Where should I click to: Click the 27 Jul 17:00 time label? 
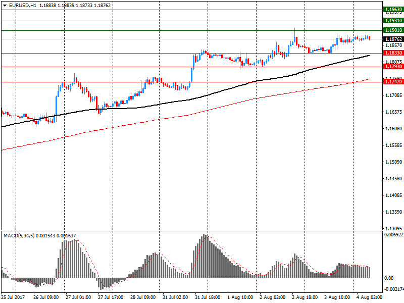[111, 297]
